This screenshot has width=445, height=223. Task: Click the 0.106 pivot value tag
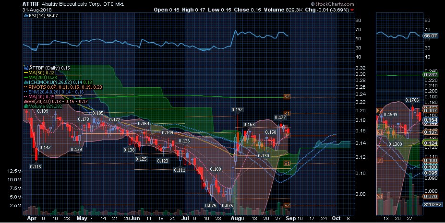[x=430, y=161]
